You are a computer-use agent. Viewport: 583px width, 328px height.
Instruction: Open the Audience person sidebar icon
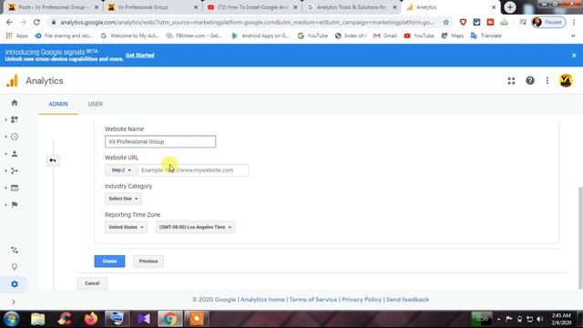(x=15, y=154)
